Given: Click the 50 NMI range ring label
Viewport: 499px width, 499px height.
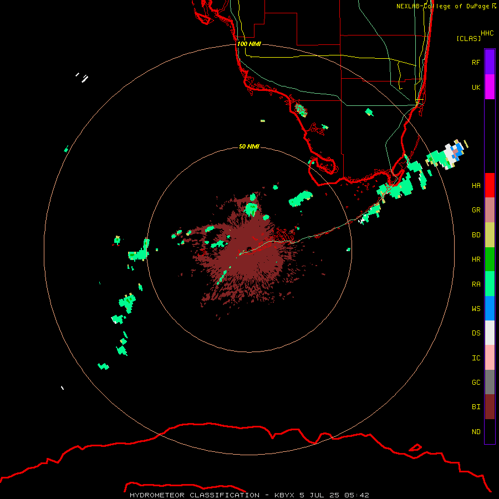Looking at the screenshot, I should point(249,146).
